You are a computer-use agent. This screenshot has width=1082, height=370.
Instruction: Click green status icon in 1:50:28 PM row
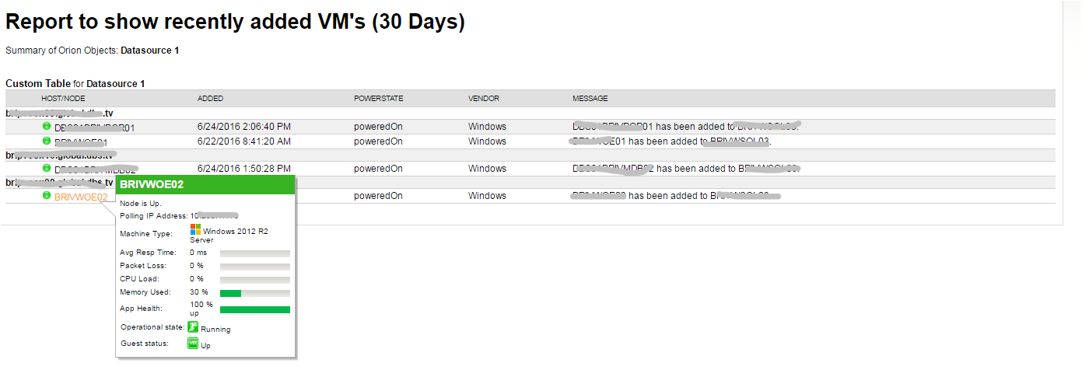click(46, 168)
